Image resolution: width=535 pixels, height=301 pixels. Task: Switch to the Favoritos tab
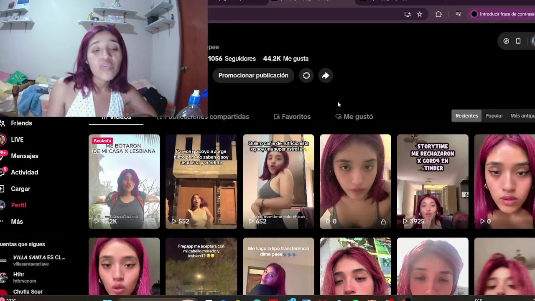(x=292, y=117)
